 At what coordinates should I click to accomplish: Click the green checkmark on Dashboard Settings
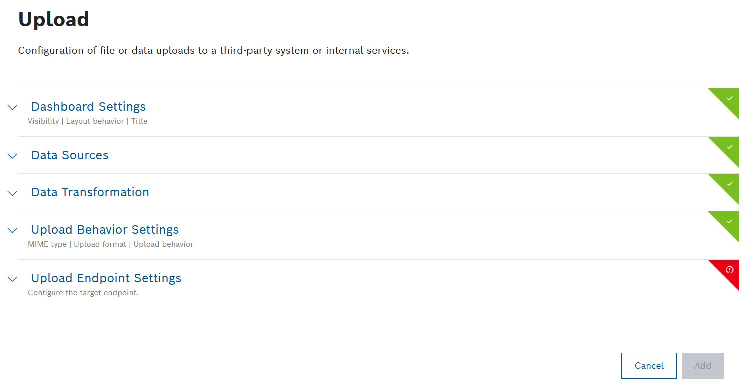pos(729,98)
